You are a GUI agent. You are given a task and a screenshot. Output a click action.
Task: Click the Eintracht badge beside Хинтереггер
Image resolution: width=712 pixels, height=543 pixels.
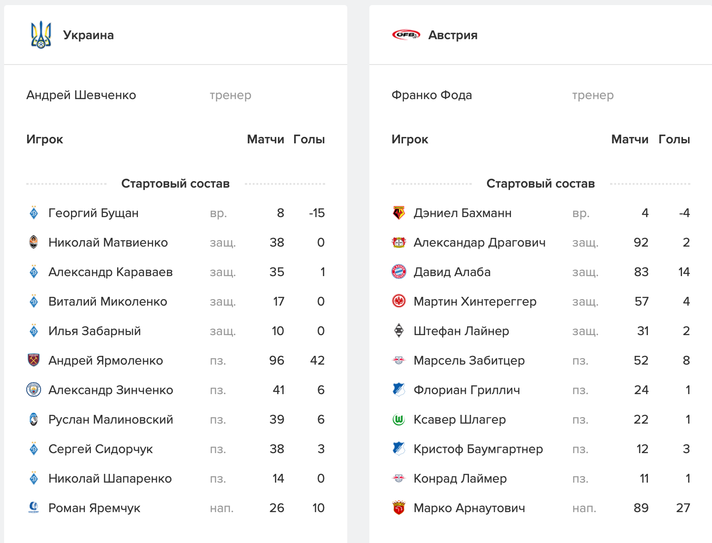point(399,301)
